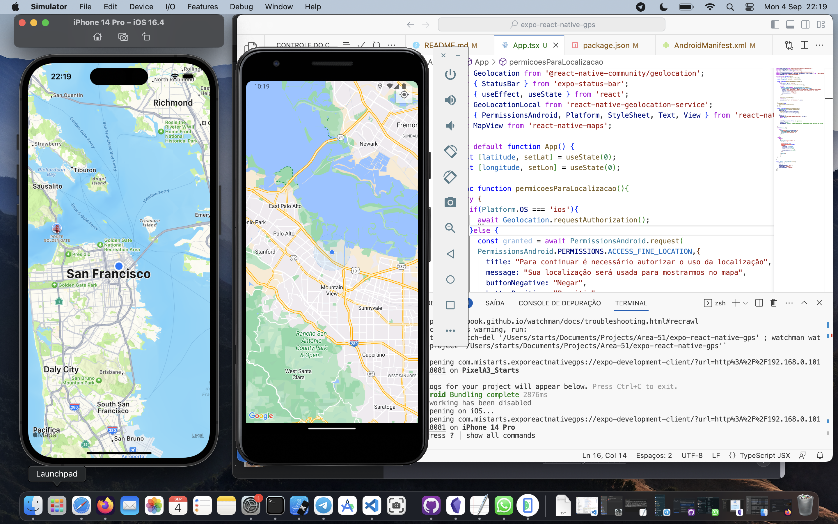Image resolution: width=838 pixels, height=524 pixels.
Task: Toggle the VS Code bottom panel
Action: click(x=790, y=25)
